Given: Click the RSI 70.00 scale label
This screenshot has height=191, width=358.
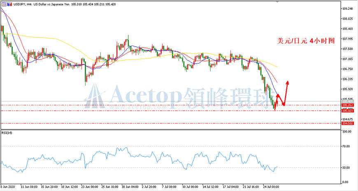Looking at the screenshot, I should coord(346,146).
